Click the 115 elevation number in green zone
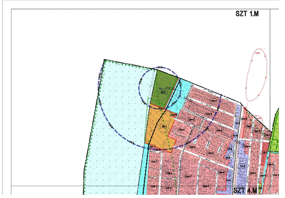 [x=167, y=88]
